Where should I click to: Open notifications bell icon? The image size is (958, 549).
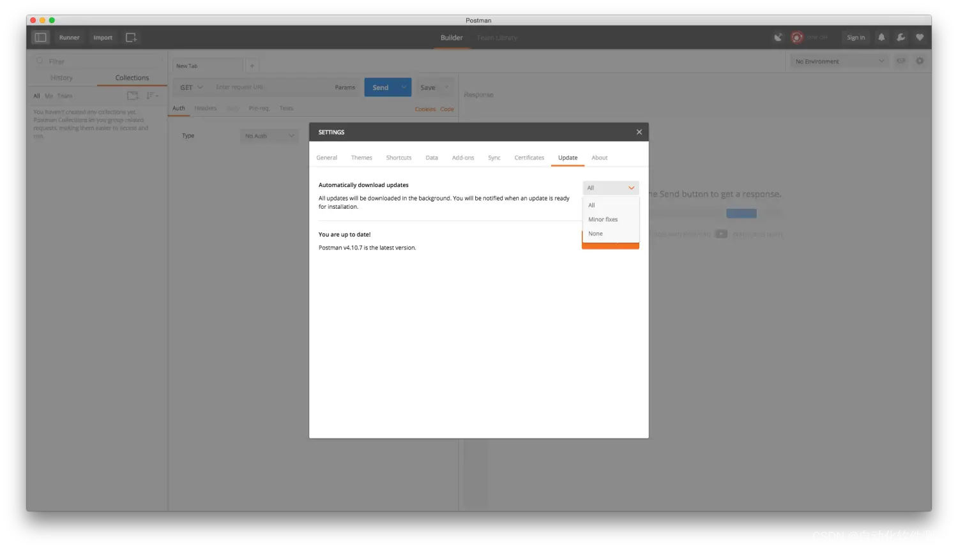881,38
